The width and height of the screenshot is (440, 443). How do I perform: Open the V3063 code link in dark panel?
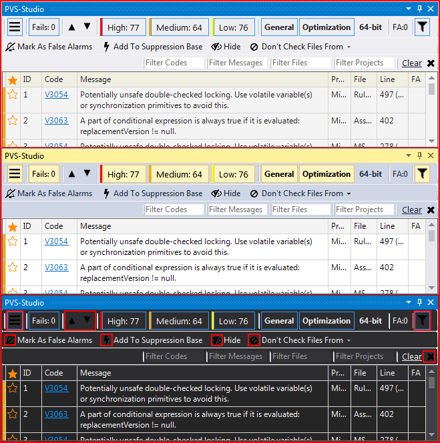pos(56,414)
